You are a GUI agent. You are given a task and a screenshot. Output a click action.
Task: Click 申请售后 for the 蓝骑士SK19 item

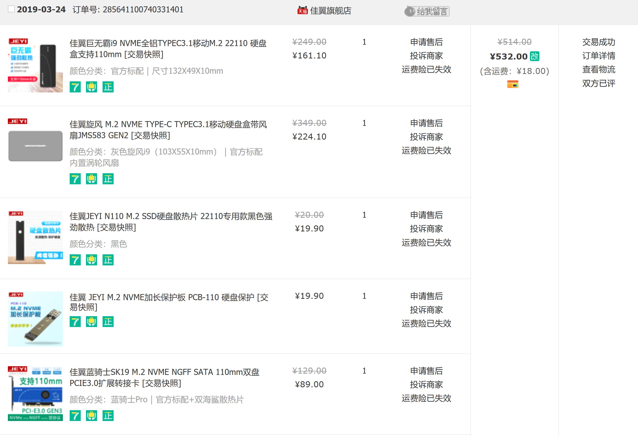pos(426,371)
